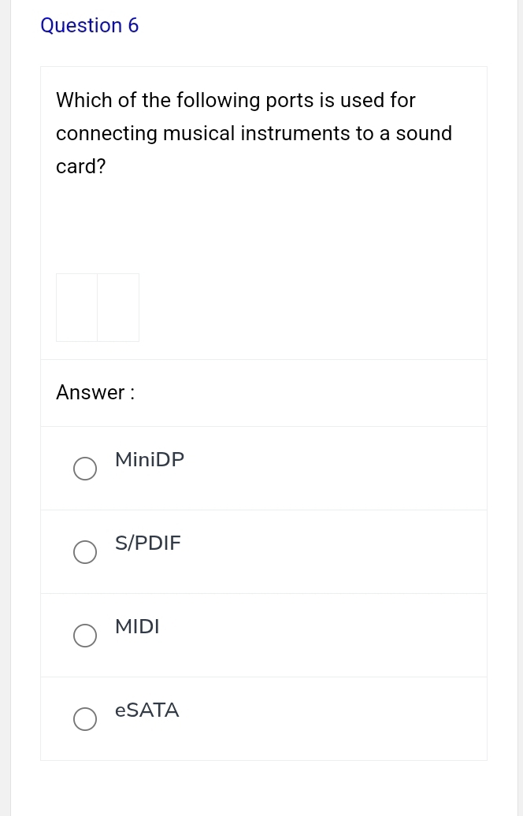This screenshot has height=816, width=523.
Task: Choose MIDI as the answer
Action: coord(85,636)
